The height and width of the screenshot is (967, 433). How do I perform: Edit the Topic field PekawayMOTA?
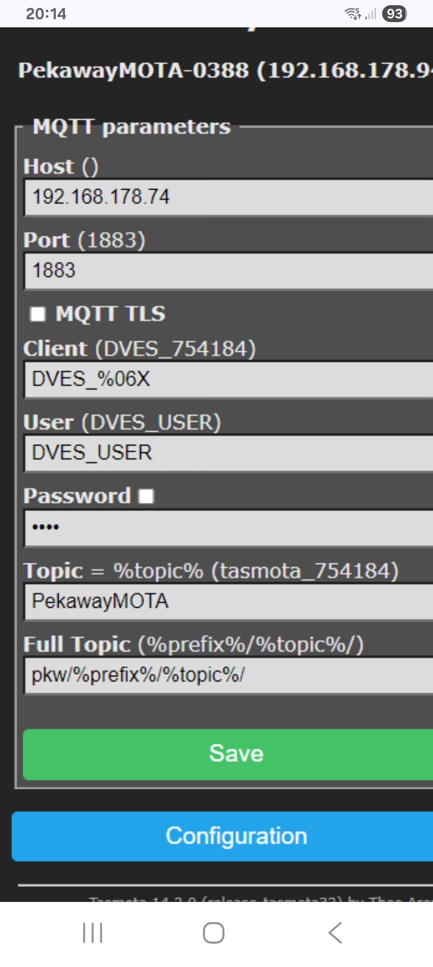click(229, 602)
